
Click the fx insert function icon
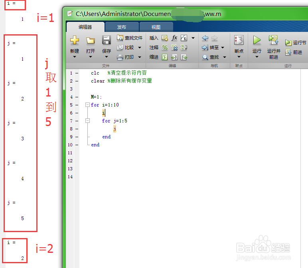click(174, 38)
